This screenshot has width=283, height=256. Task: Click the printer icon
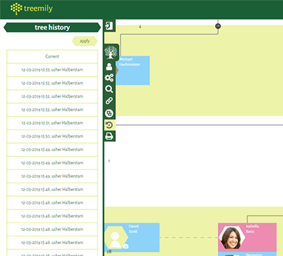point(109,137)
